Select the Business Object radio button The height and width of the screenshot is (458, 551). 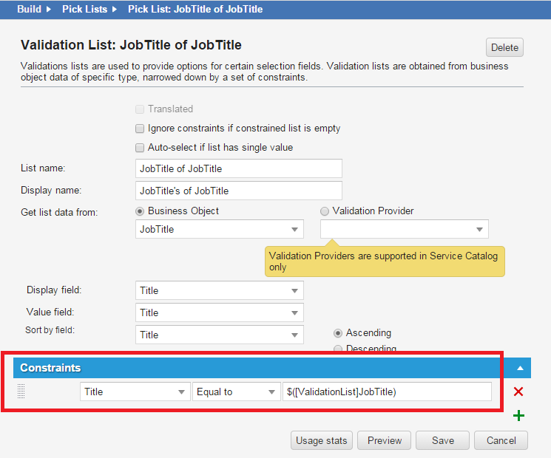(x=140, y=211)
